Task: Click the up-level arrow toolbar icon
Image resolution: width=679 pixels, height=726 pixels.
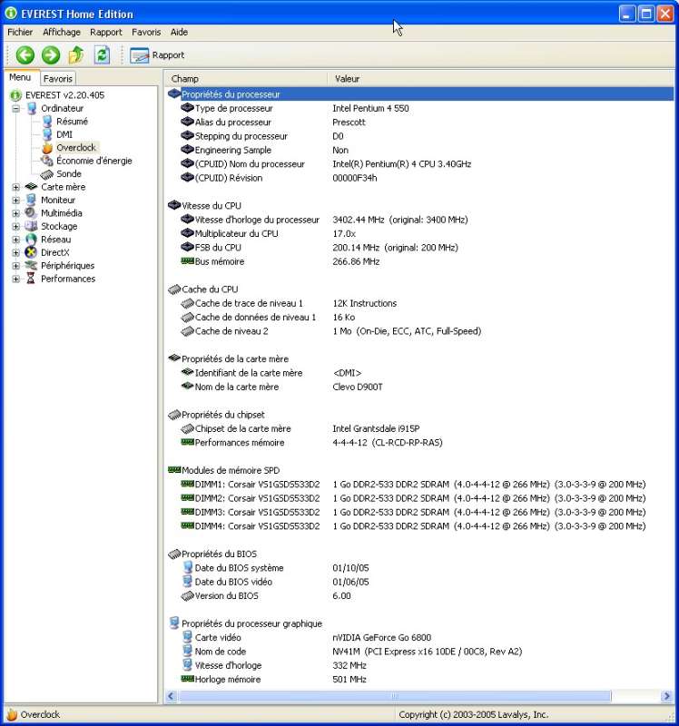Action: click(x=76, y=55)
